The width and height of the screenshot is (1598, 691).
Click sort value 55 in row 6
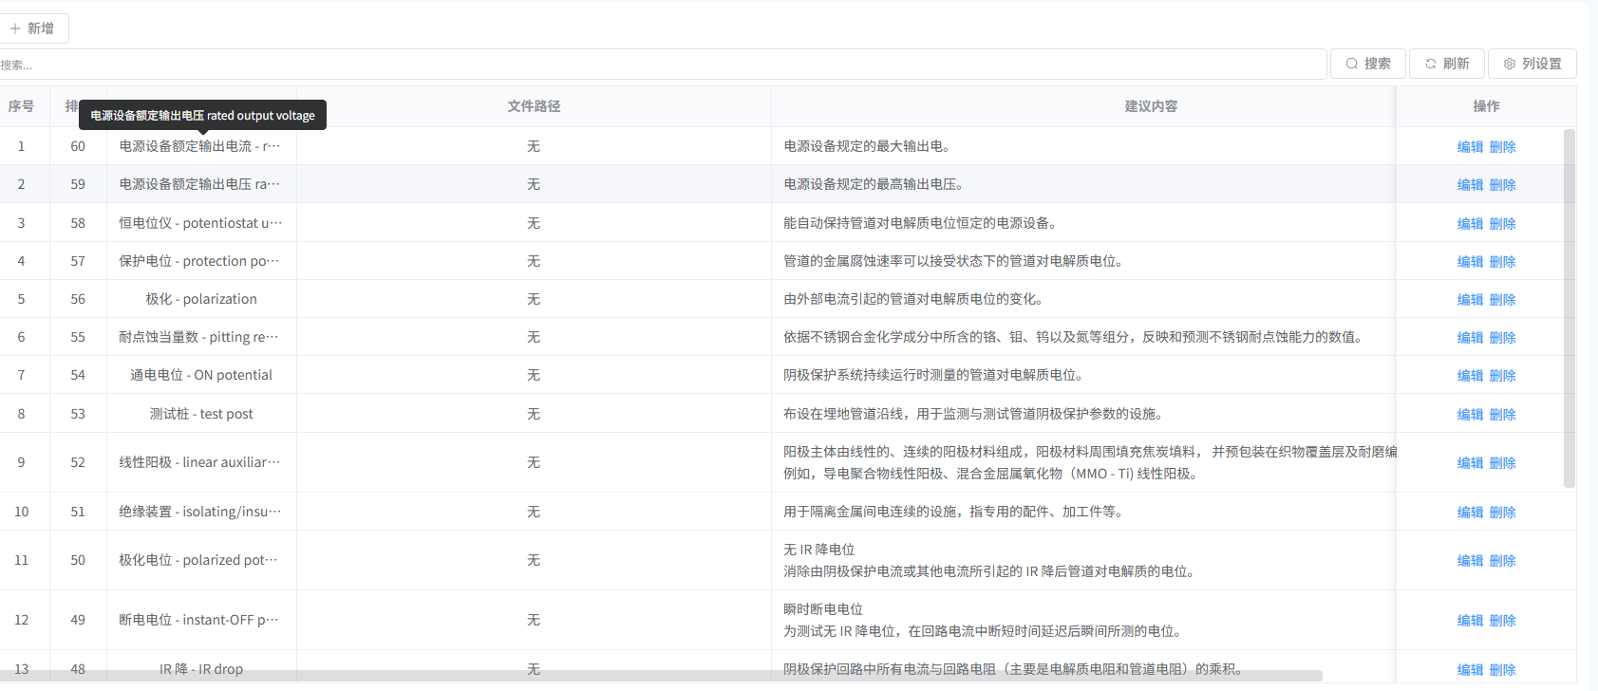pyautogui.click(x=78, y=337)
